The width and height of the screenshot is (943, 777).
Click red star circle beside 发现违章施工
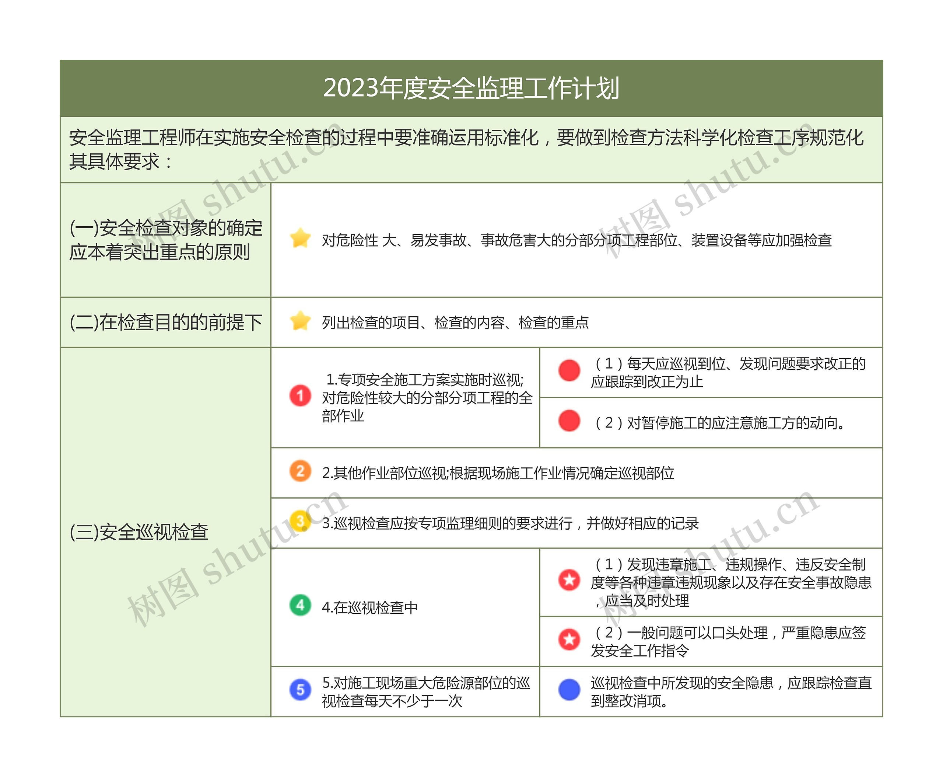tap(569, 580)
